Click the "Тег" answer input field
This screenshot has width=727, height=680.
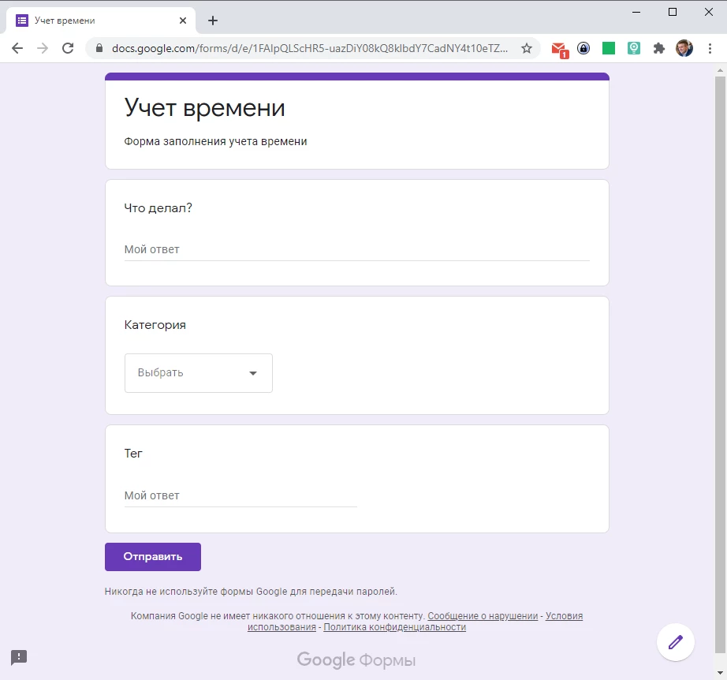point(240,496)
